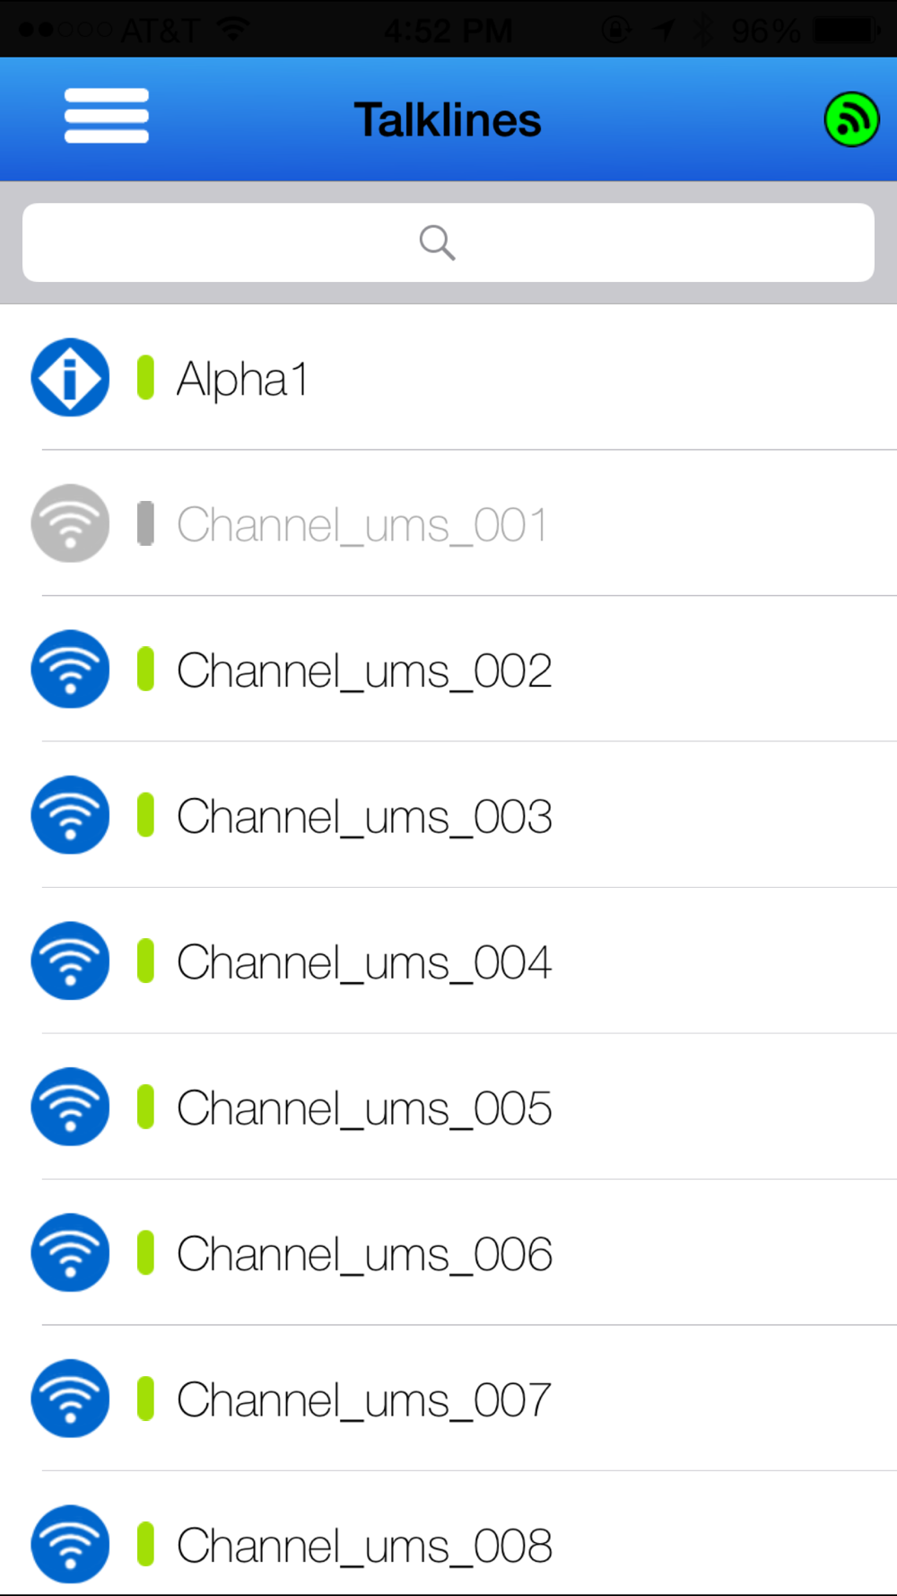897x1596 pixels.
Task: Select Channel_ums_002 row text
Action: [x=364, y=671]
